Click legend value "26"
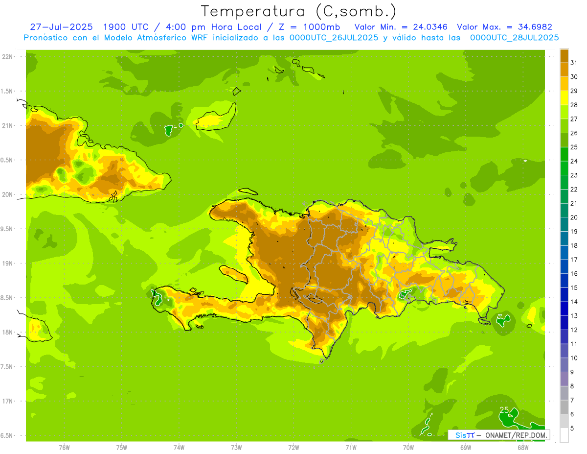This screenshot has width=587, height=454. [x=574, y=133]
